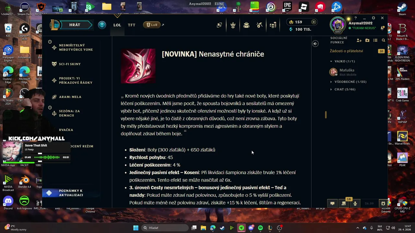
Task: Open the missions scroll icon with badge 18
Action: [344, 204]
